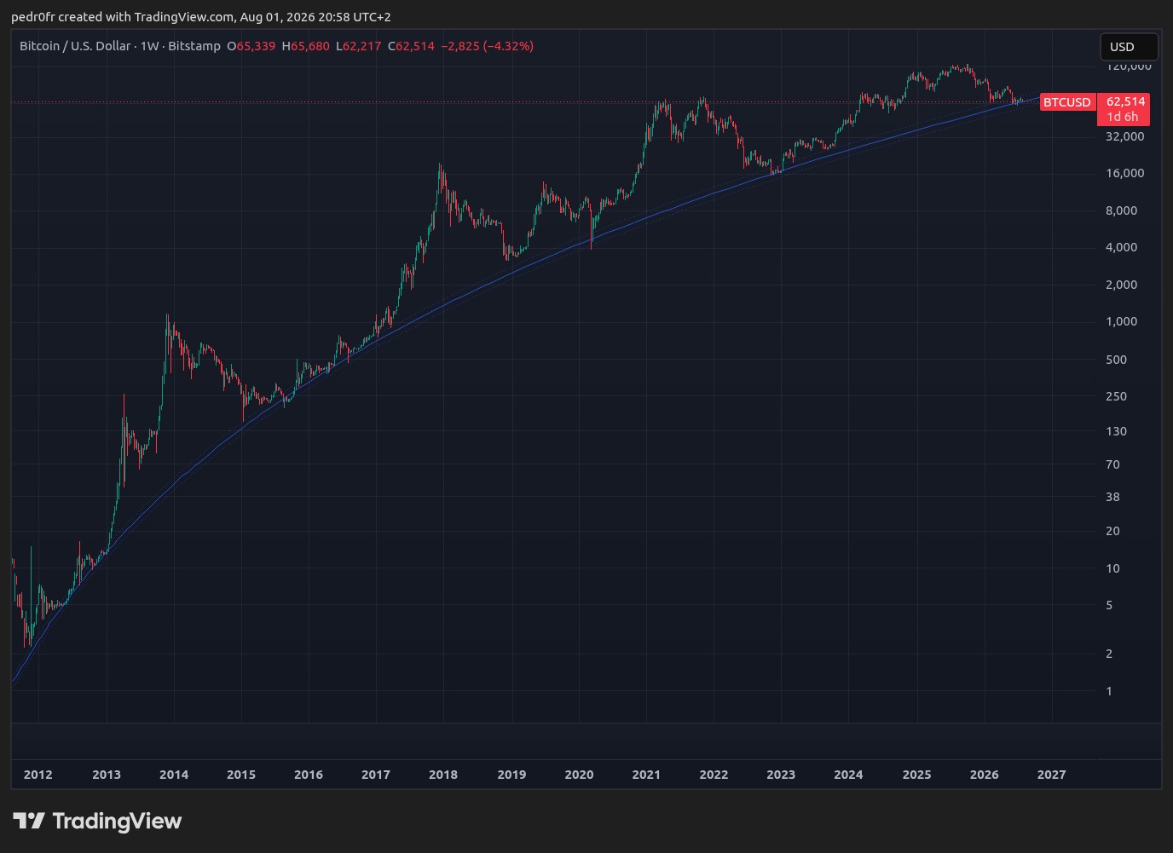Click the 2012 label on the time axis
Screen dimensions: 1173x853
click(38, 775)
